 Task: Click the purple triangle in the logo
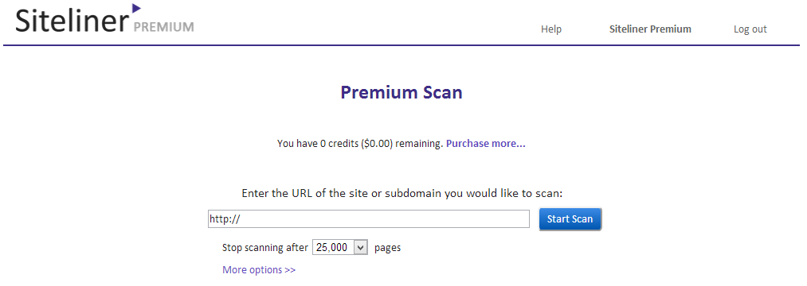pos(136,8)
